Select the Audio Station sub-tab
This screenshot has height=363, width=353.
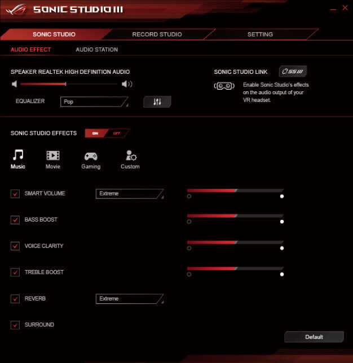[97, 50]
